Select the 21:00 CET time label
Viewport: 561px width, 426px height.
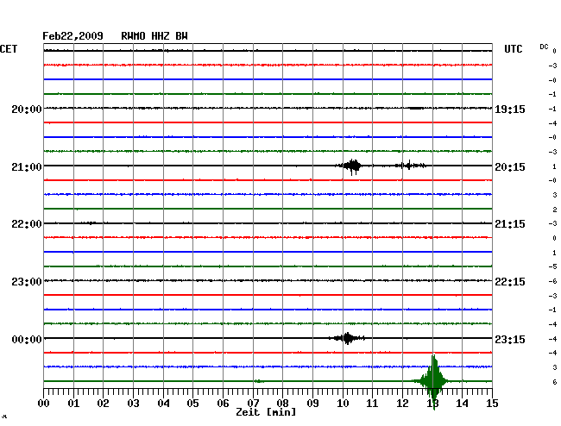pyautogui.click(x=27, y=167)
